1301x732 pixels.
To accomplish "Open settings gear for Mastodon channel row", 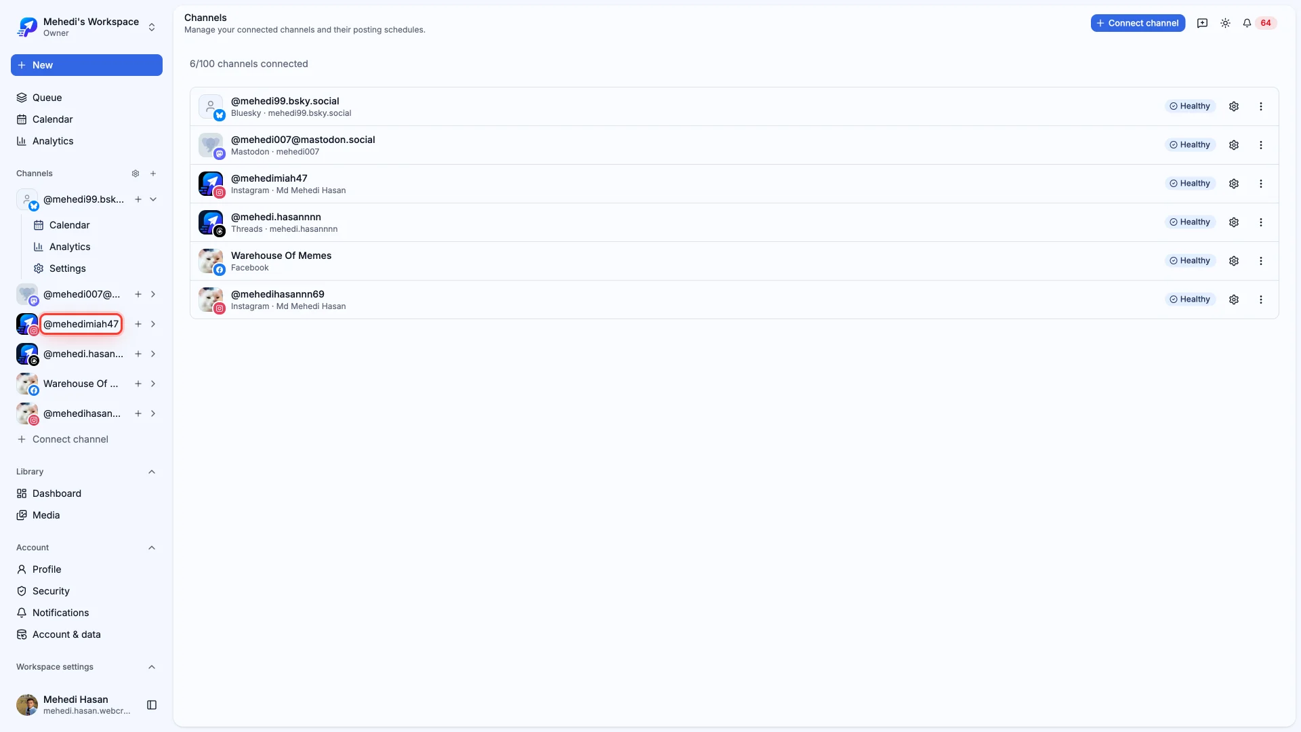I will pyautogui.click(x=1234, y=145).
